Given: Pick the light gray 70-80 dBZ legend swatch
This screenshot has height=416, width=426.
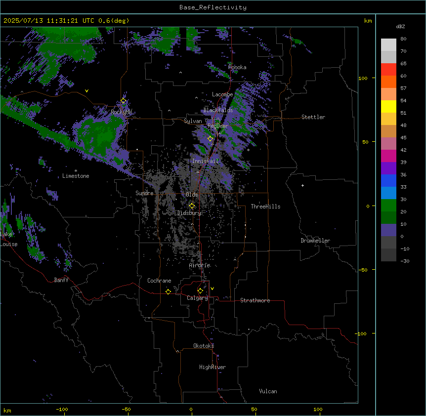Looking at the screenshot, I should point(388,45).
